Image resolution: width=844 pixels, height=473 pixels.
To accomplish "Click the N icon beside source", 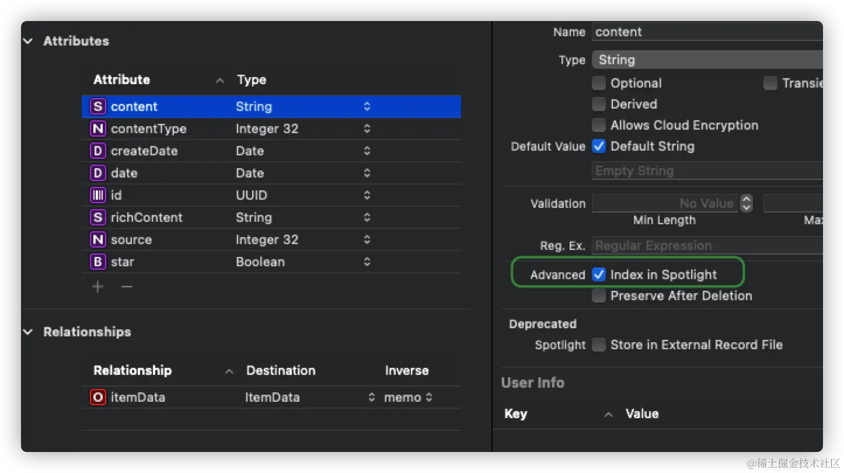I will click(x=98, y=239).
